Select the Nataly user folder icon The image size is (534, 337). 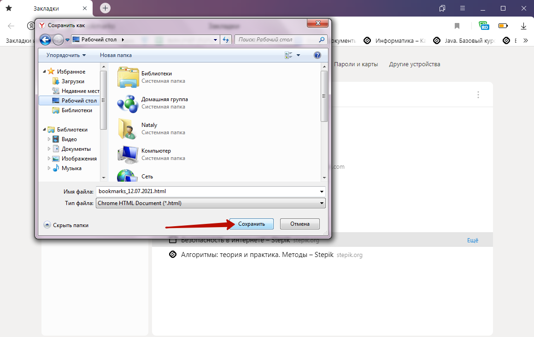(128, 129)
